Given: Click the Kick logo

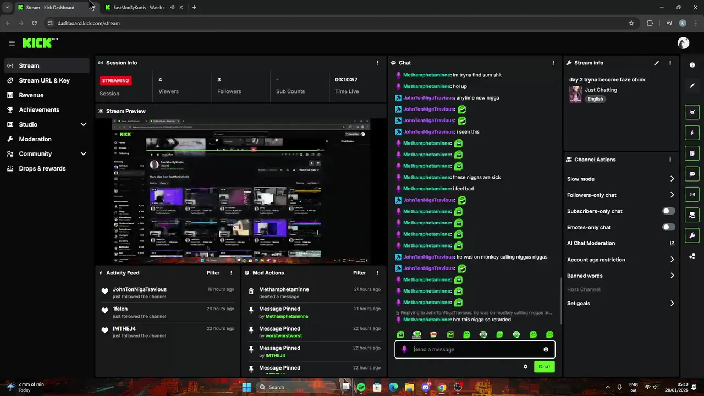Looking at the screenshot, I should 40,43.
